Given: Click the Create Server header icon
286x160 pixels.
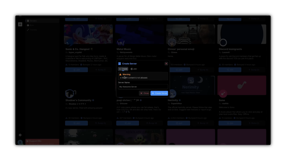Looking at the screenshot, I should click(120, 64).
